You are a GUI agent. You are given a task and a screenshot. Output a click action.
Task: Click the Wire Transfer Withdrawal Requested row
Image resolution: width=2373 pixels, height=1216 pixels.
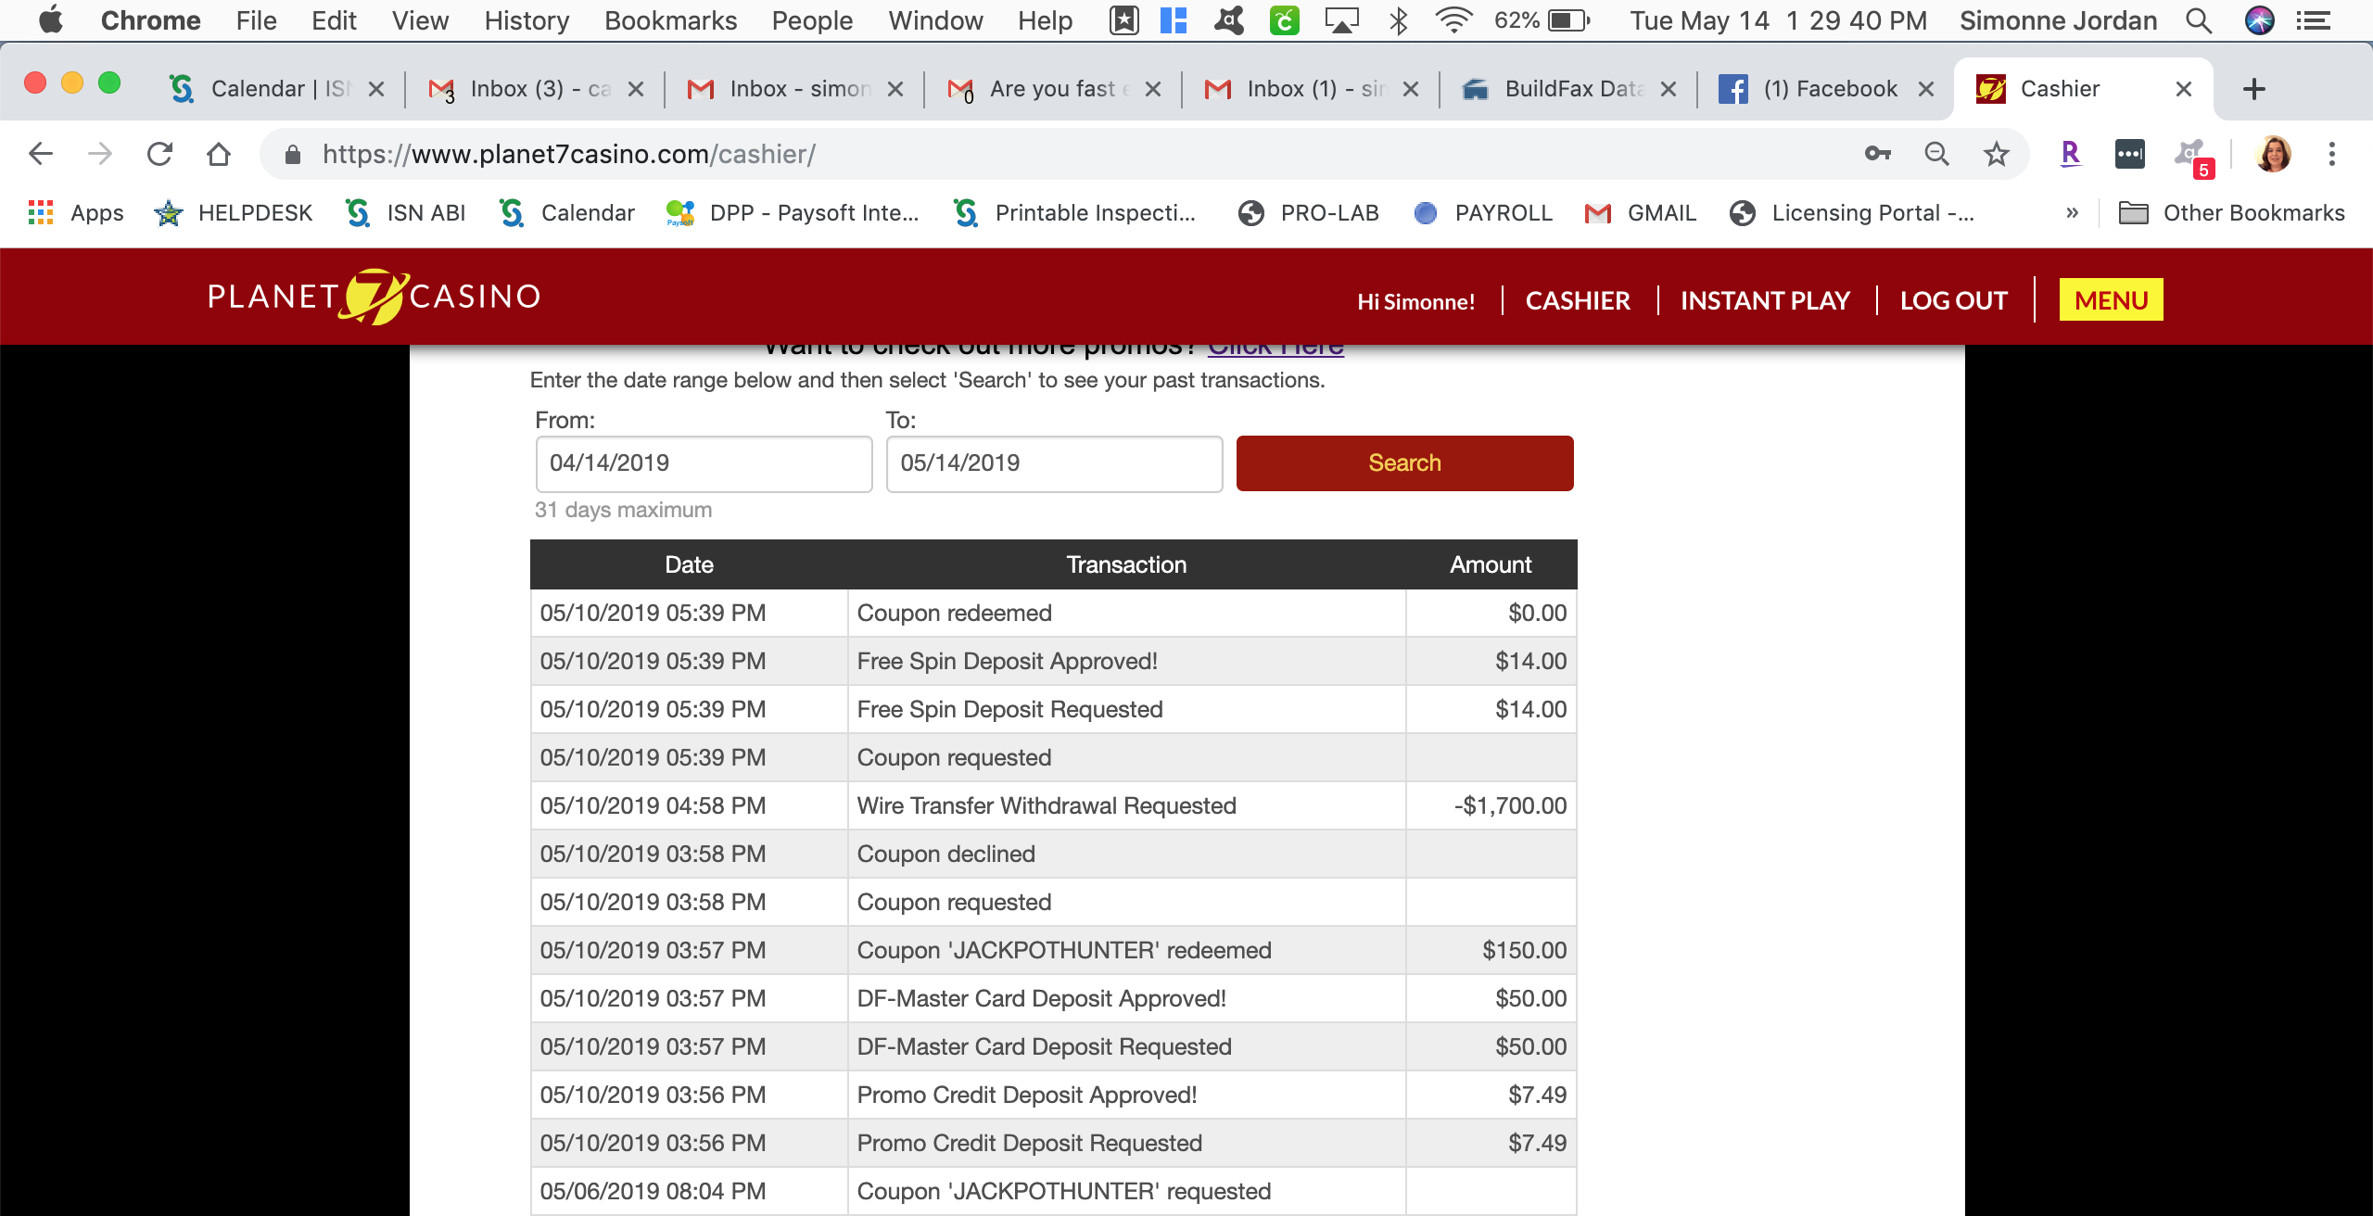click(x=1053, y=805)
